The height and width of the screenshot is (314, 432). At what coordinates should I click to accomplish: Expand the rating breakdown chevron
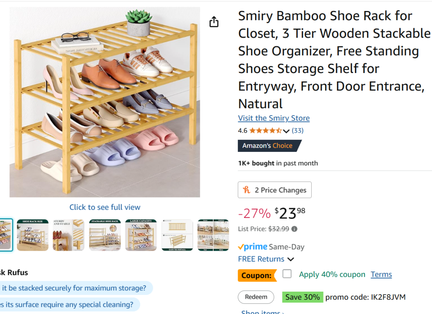286,131
